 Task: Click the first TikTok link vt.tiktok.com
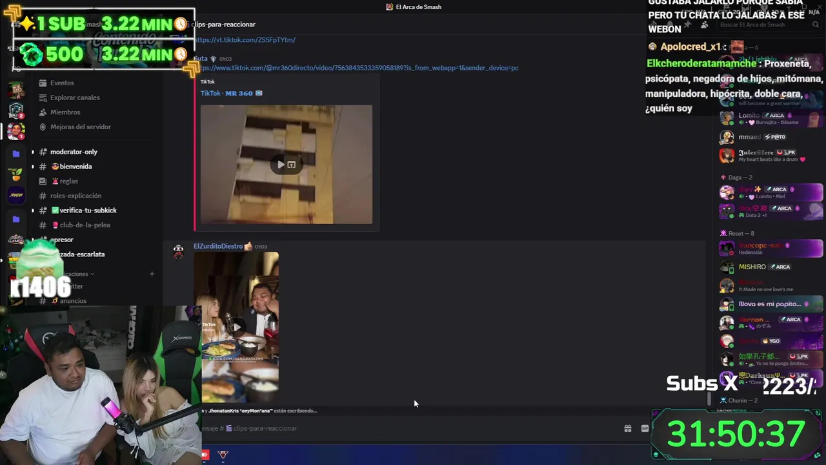245,40
